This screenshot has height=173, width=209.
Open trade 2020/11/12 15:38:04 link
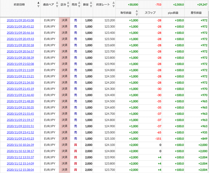pyautogui.click(x=20, y=170)
